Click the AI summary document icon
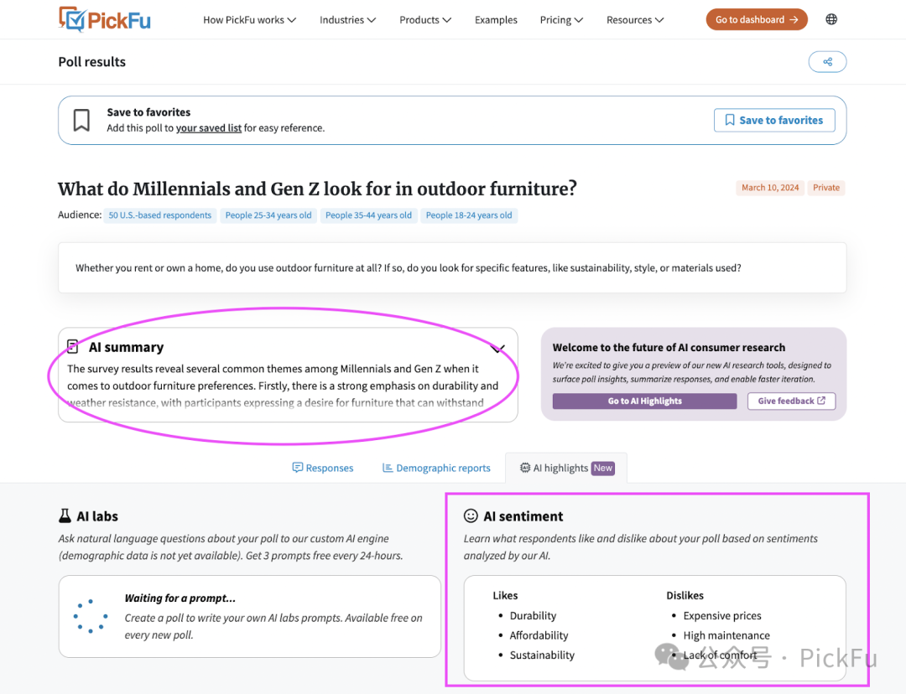 pos(73,347)
